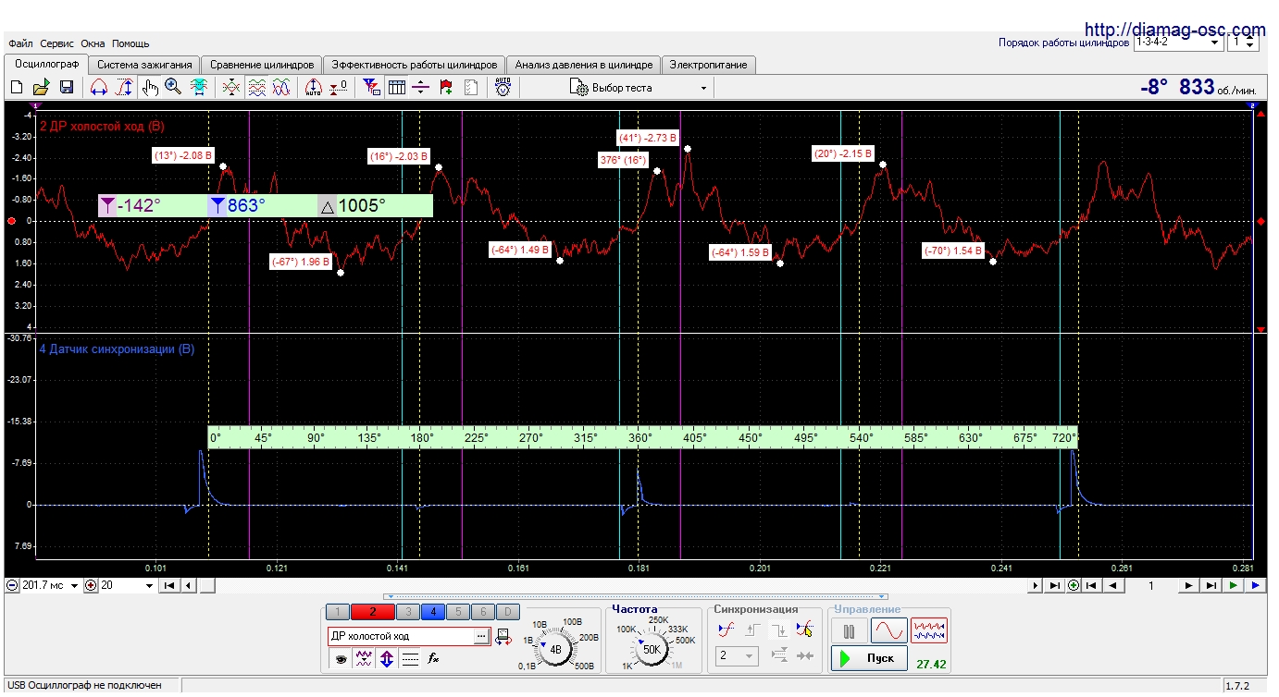Toggle red channel 2 button
1279x697 pixels.
[x=372, y=611]
